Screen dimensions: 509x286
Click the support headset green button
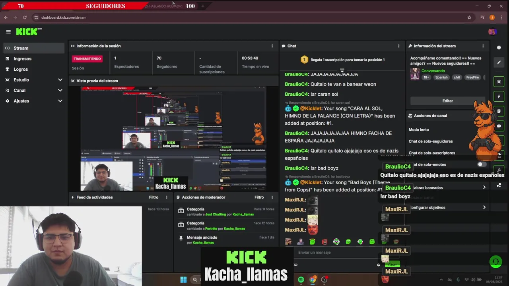[495, 262]
